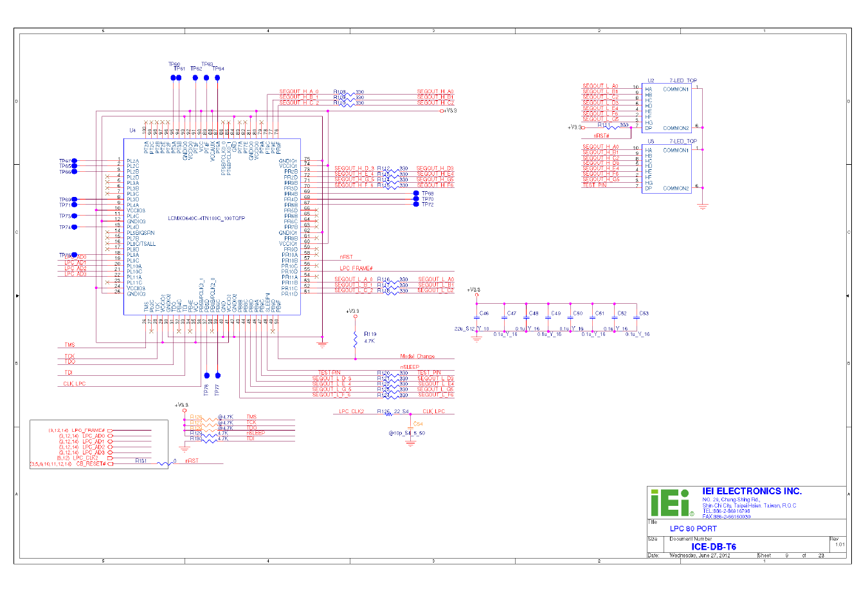Select resistor R119 4.7K symbol

coord(355,339)
